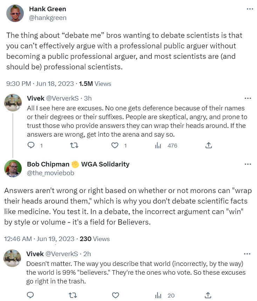Open more options on Vivek's last reply
257x301 pixels.
click(248, 254)
